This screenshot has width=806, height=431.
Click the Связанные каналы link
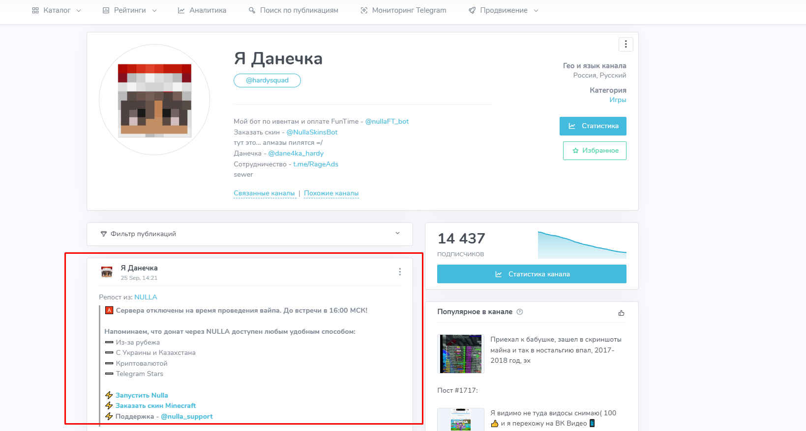click(264, 193)
